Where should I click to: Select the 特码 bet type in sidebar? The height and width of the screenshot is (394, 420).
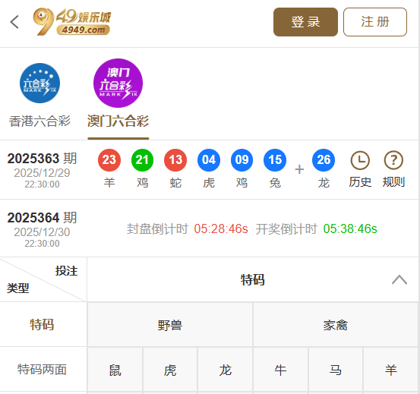(42, 325)
